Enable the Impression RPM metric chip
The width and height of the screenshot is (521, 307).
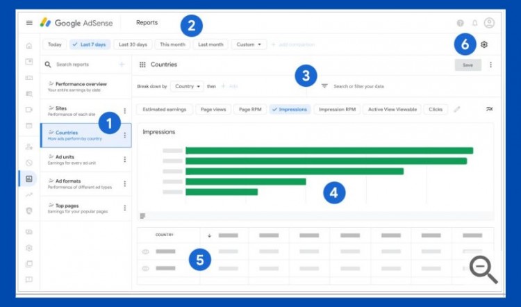(x=337, y=109)
